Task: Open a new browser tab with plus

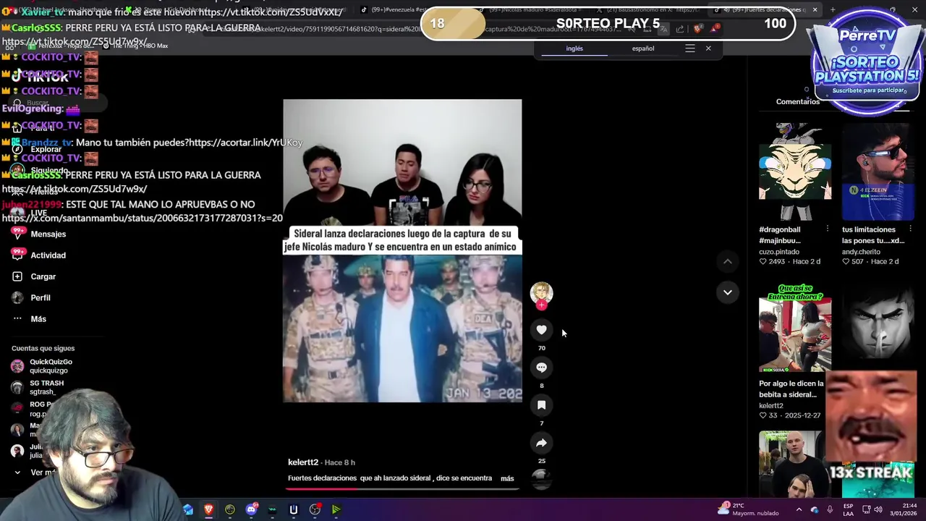Action: (833, 9)
